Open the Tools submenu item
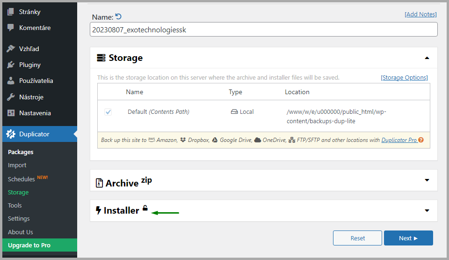 coord(14,206)
